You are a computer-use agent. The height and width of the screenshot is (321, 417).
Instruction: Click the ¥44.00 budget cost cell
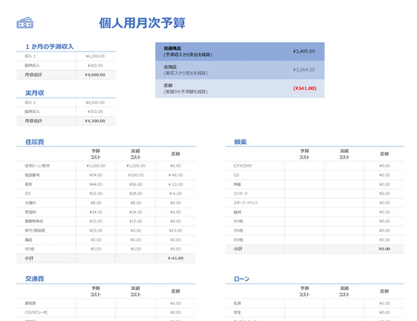click(96, 184)
